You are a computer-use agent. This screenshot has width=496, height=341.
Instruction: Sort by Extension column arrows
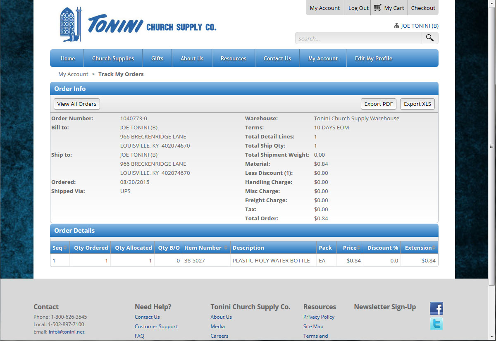pyautogui.click(x=434, y=248)
